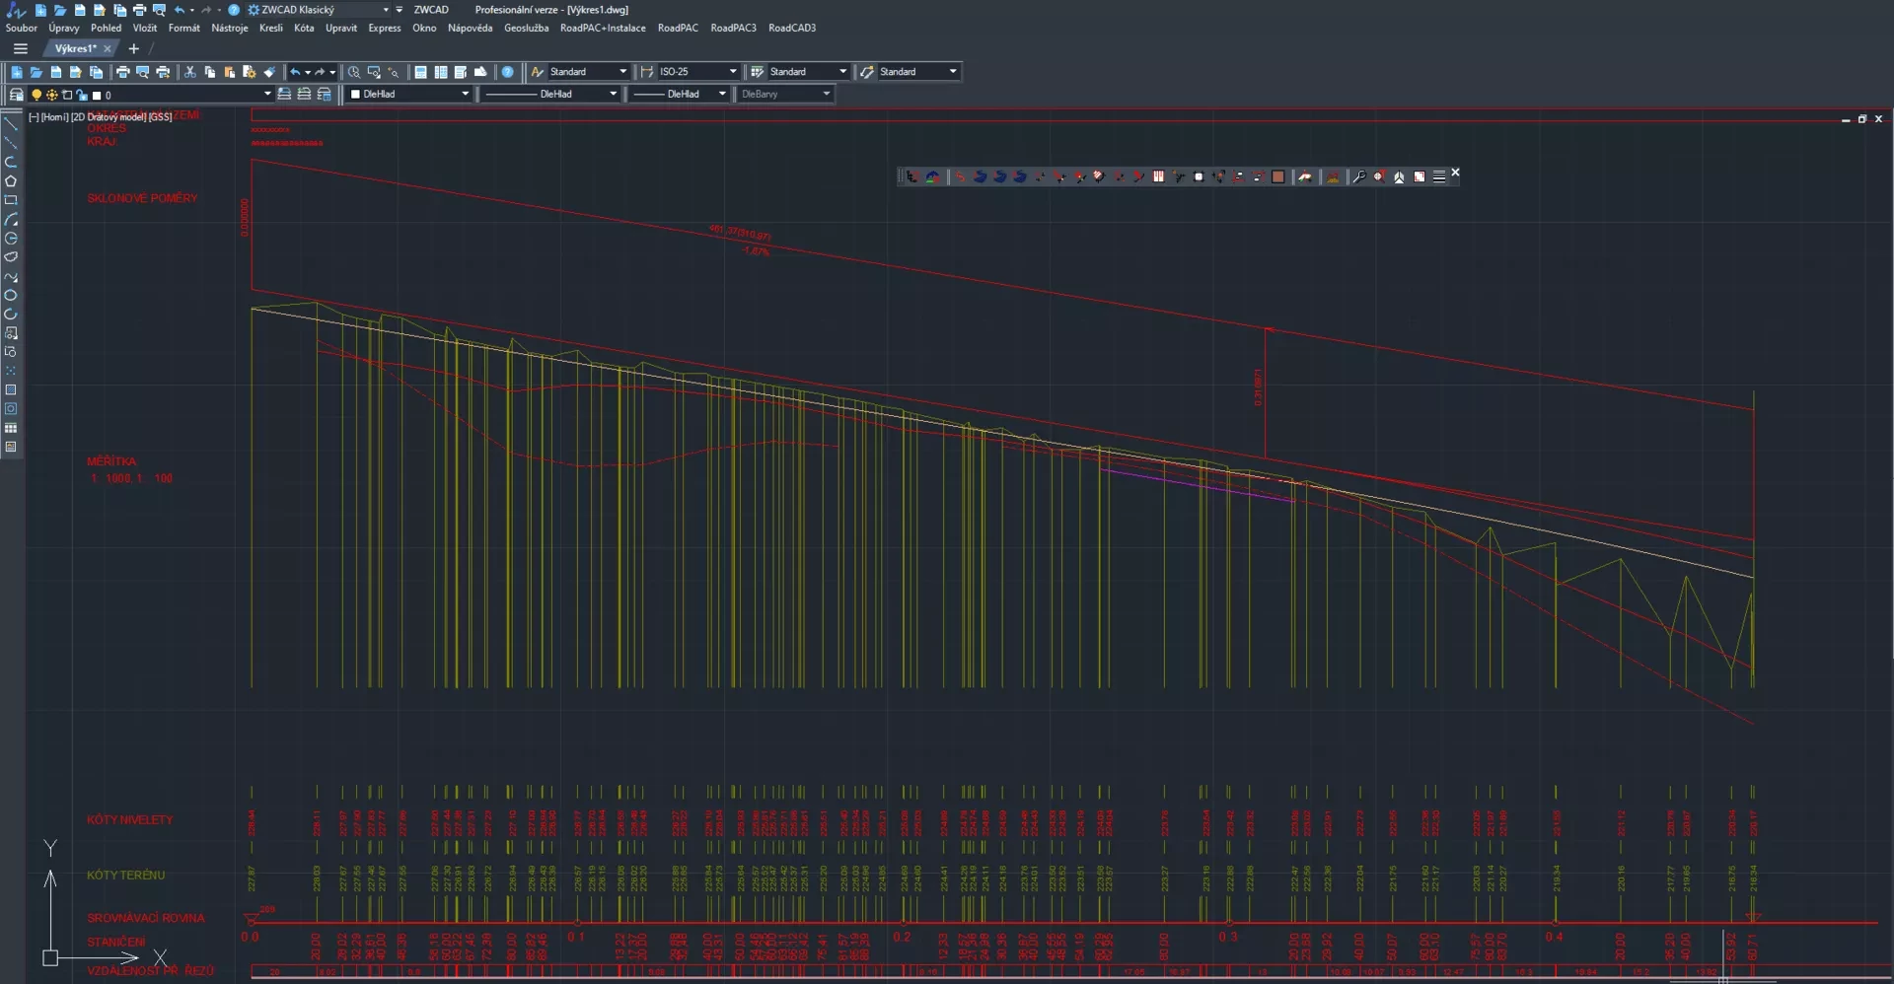Click the wrench icon in floating toolbar
This screenshot has width=1894, height=984.
(x=1358, y=176)
